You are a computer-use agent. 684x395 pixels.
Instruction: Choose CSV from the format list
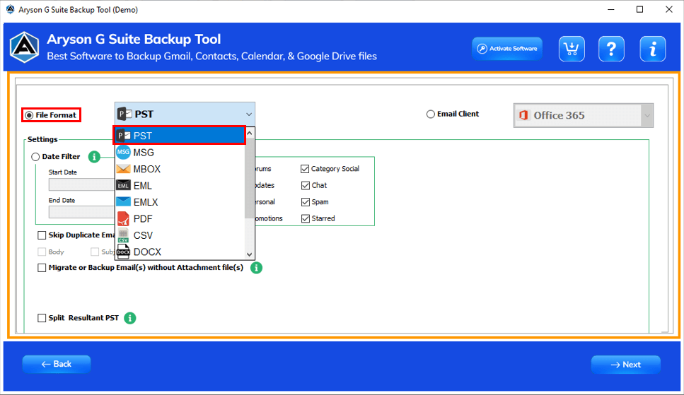[x=180, y=235]
